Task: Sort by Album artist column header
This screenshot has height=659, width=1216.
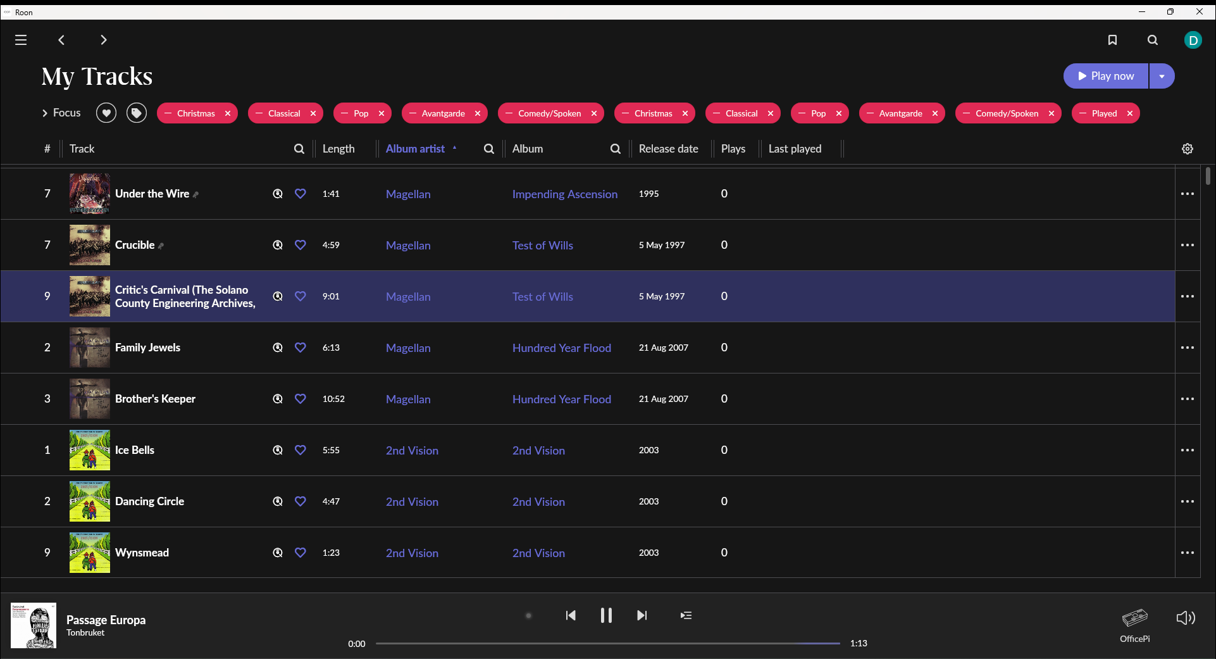Action: click(415, 149)
